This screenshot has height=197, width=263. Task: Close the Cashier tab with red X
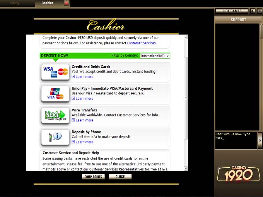(67, 3)
